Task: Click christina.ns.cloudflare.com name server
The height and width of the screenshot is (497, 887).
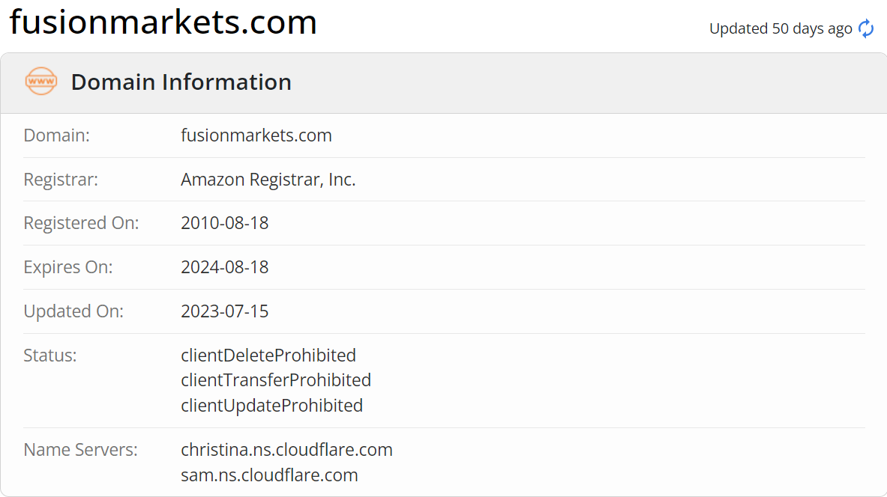Action: point(287,450)
